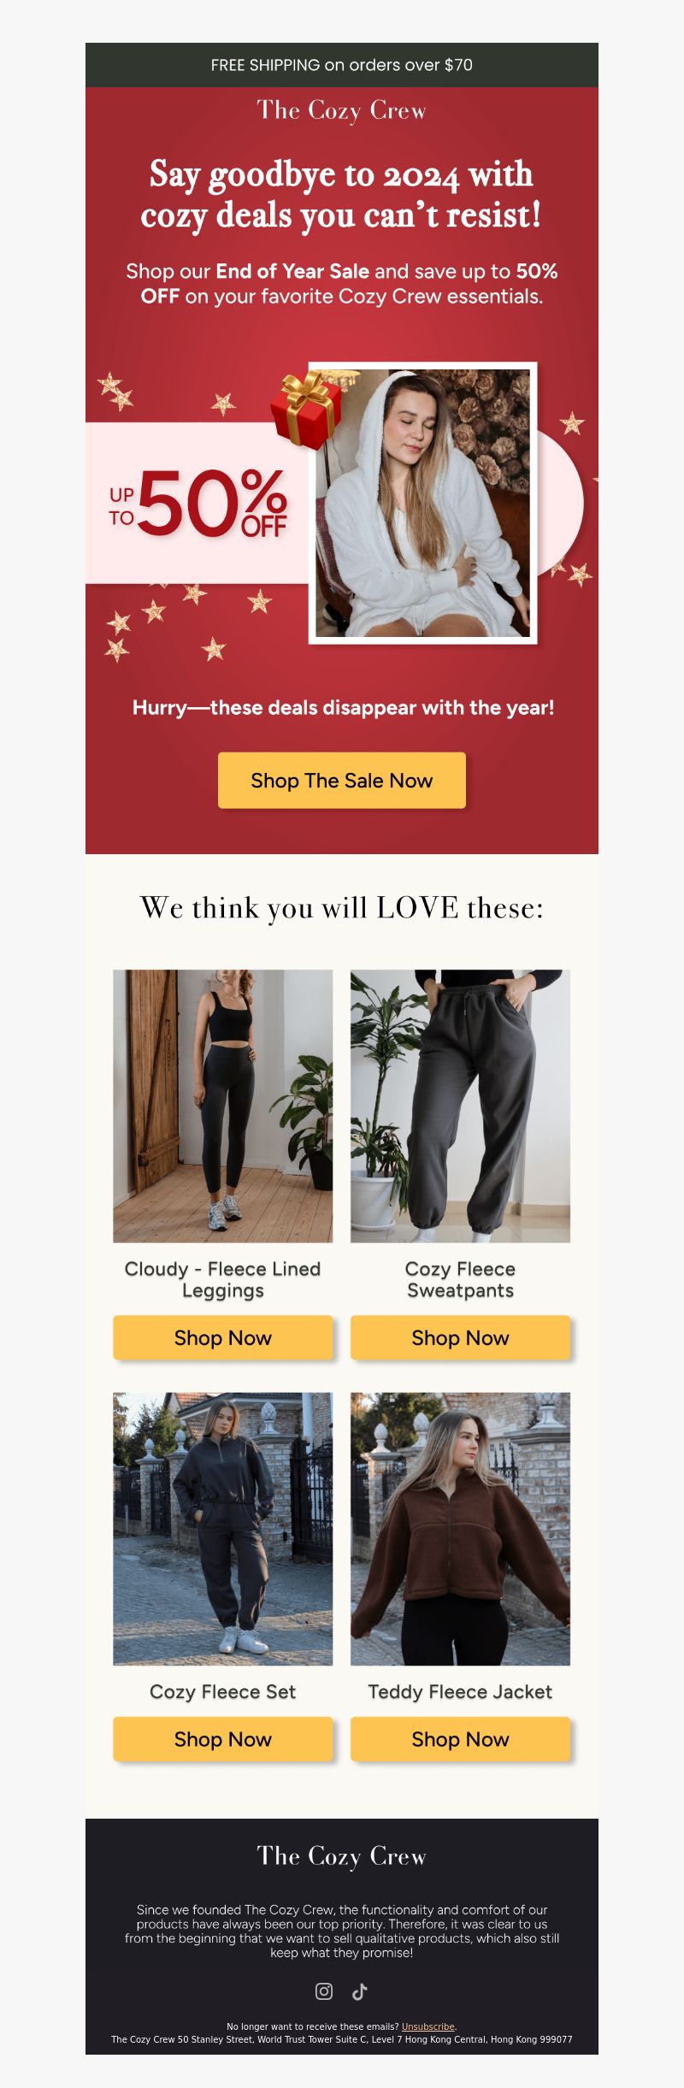Click The Cozy Crew footer logo
This screenshot has width=684, height=2088.
(342, 1856)
